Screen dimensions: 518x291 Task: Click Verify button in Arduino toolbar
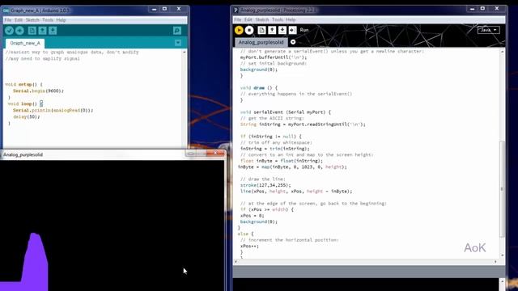click(9, 31)
